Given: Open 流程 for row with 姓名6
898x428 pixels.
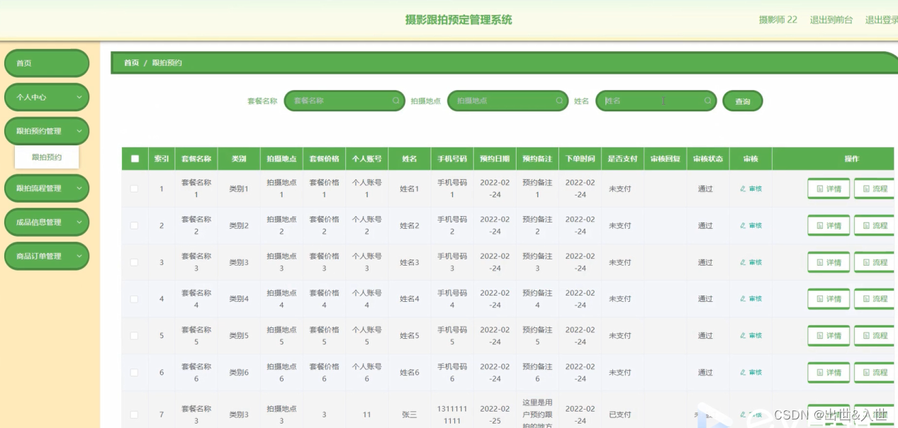Looking at the screenshot, I should 875,372.
